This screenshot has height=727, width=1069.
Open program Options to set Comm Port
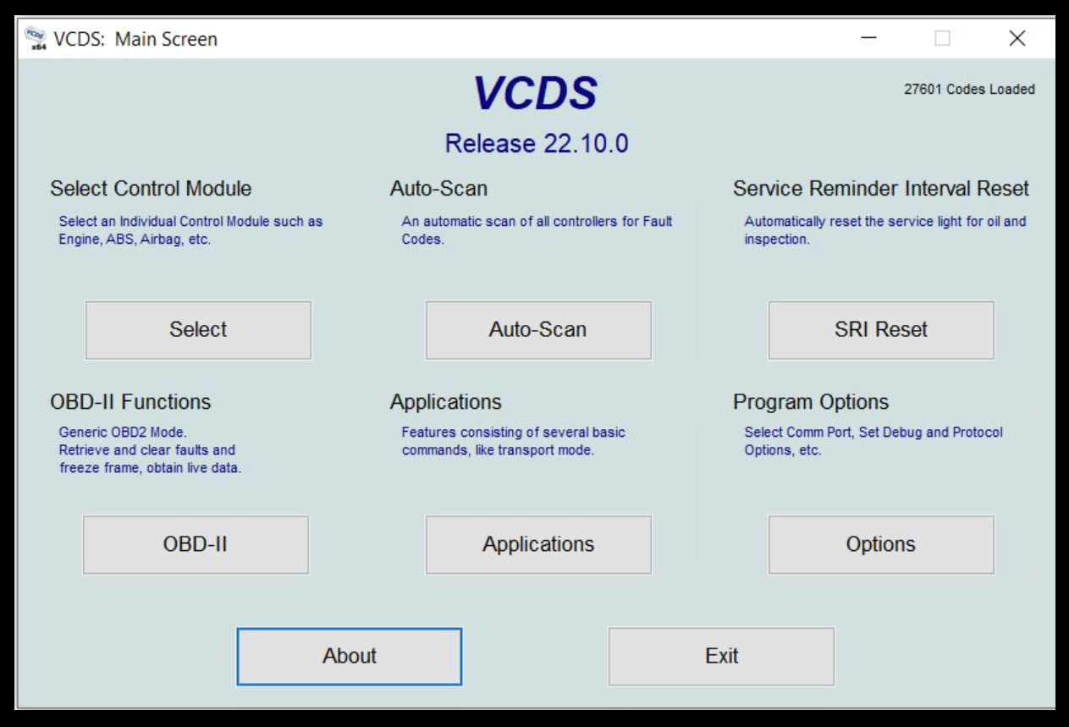[x=880, y=545]
